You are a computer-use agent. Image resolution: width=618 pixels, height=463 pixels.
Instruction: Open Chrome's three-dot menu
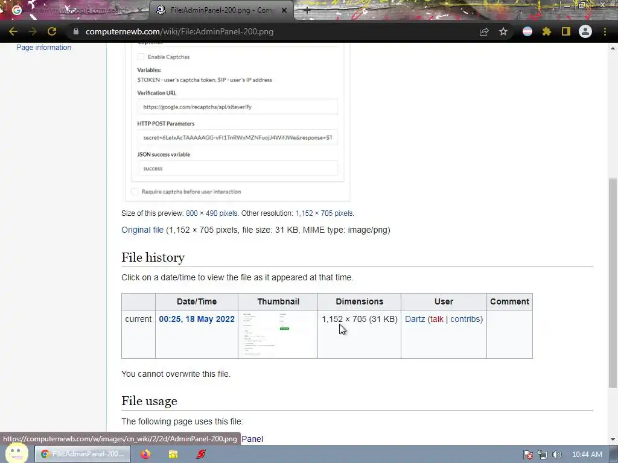click(x=605, y=31)
